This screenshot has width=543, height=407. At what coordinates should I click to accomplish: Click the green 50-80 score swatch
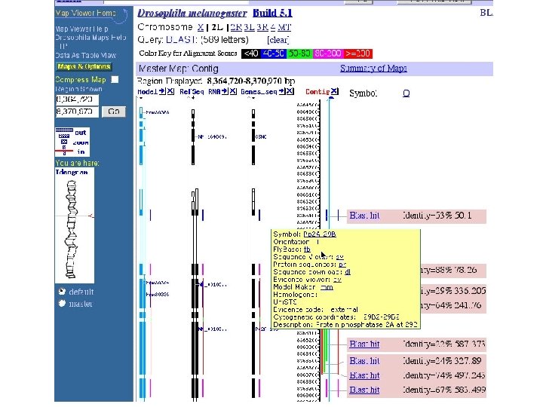[300, 54]
